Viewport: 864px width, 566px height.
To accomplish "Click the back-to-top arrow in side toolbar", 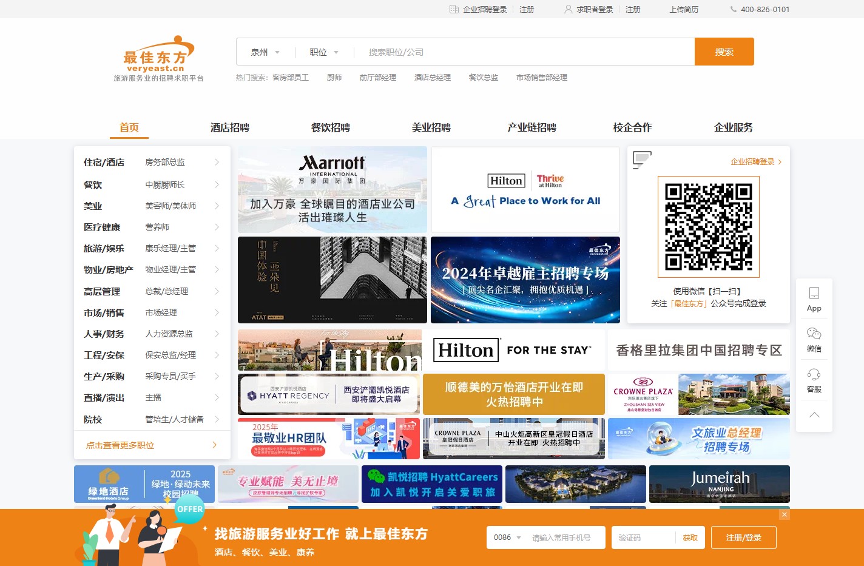I will pyautogui.click(x=814, y=415).
